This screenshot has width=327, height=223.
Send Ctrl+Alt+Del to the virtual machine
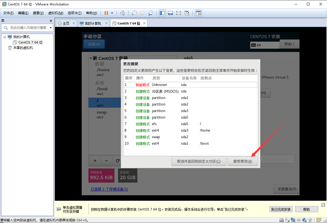(x=123, y=13)
